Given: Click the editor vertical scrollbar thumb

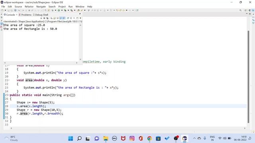Looking at the screenshot, I should coord(248,77).
